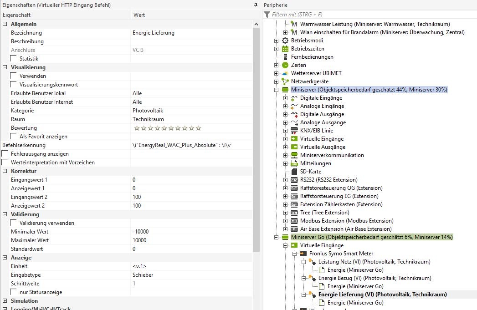The image size is (477, 310).
Task: Click the Betriebszeiten calendar icon
Action: pos(285,49)
